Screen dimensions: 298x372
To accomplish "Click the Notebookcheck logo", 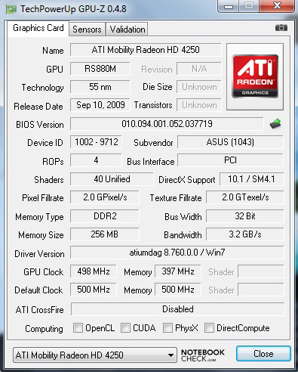I will pos(203,355).
